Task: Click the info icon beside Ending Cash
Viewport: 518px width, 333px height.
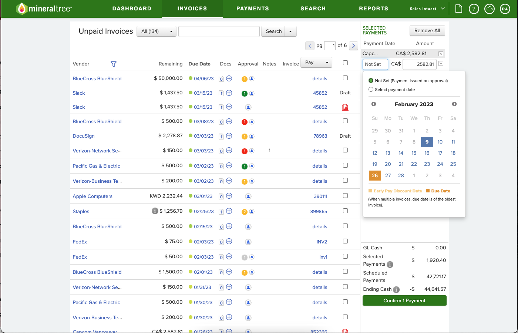Action: (396, 290)
